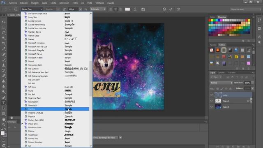Align text right
Screen dimensions: 263x148
tap(120, 9)
